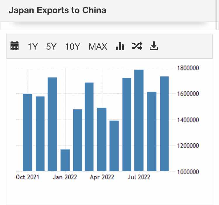
Task: Select the 5Y time range
Action: [x=51, y=47]
